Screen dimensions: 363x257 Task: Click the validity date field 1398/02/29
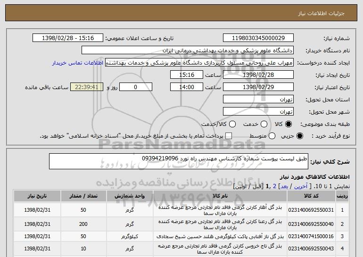258,87
